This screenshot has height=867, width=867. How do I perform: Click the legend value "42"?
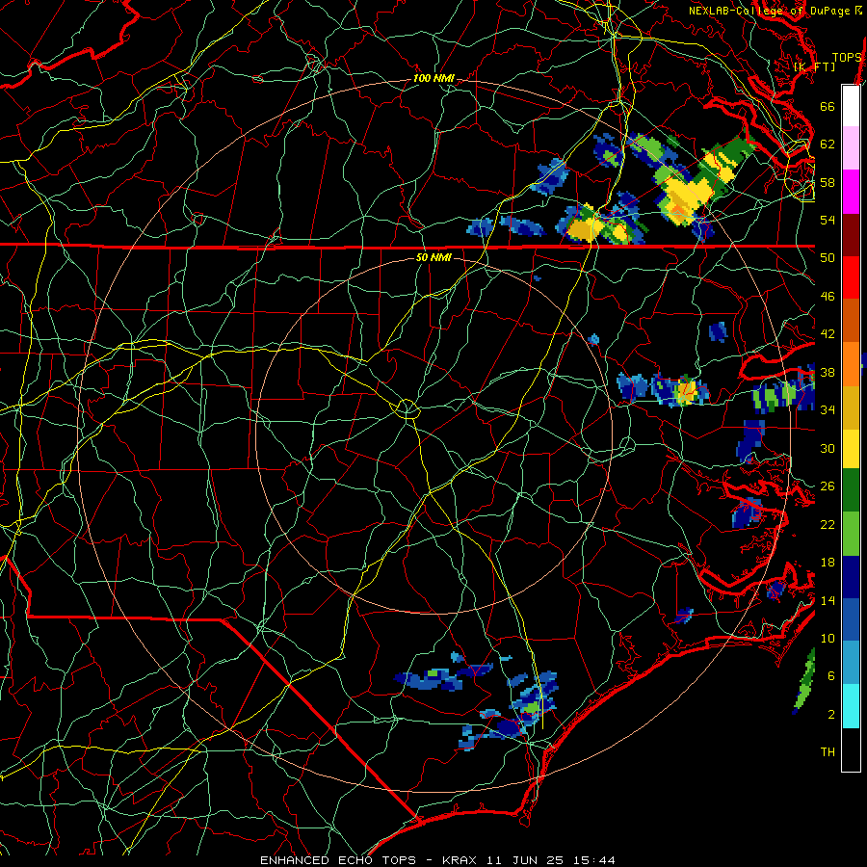tap(828, 333)
